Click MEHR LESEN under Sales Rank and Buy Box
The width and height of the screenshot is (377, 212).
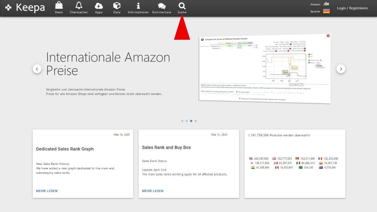(x=153, y=191)
